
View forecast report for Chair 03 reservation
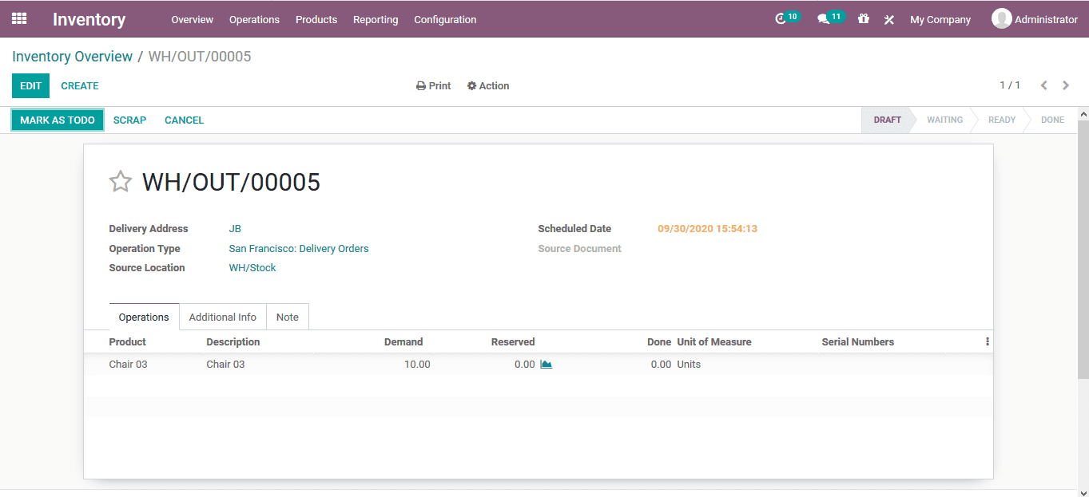548,364
